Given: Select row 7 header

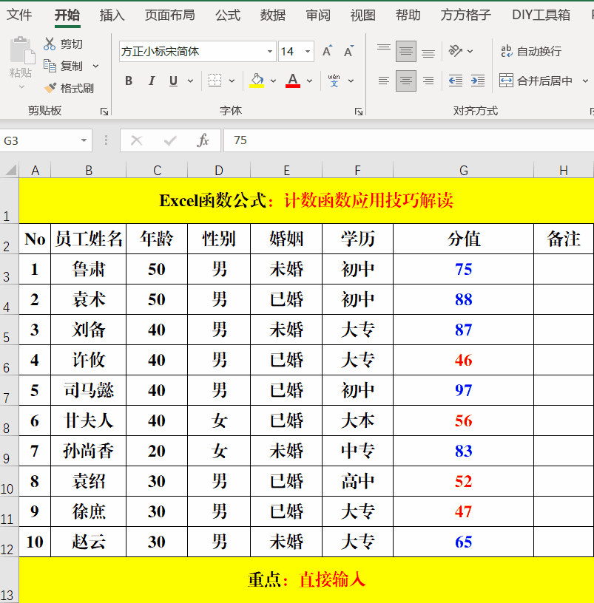Looking at the screenshot, I should [x=9, y=390].
